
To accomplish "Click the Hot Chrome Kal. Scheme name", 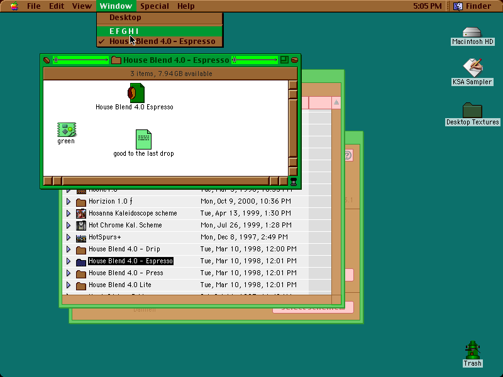I will pyautogui.click(x=125, y=225).
